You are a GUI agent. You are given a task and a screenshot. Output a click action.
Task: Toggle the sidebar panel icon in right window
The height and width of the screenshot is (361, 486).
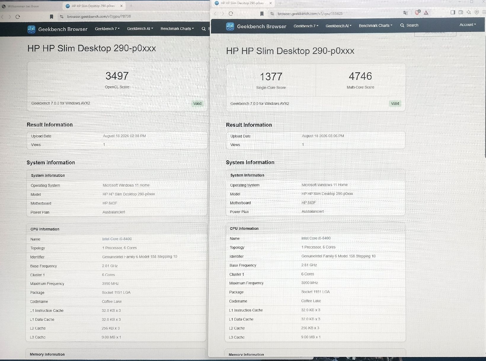click(x=453, y=12)
